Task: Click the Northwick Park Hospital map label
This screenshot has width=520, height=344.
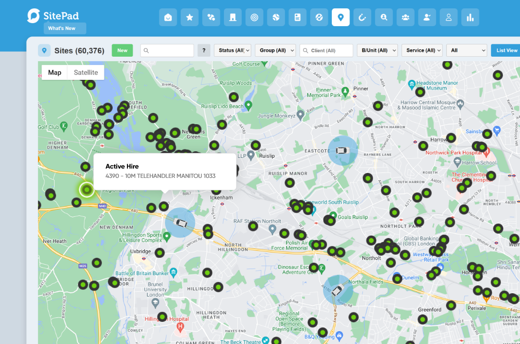Action: pos(454,153)
